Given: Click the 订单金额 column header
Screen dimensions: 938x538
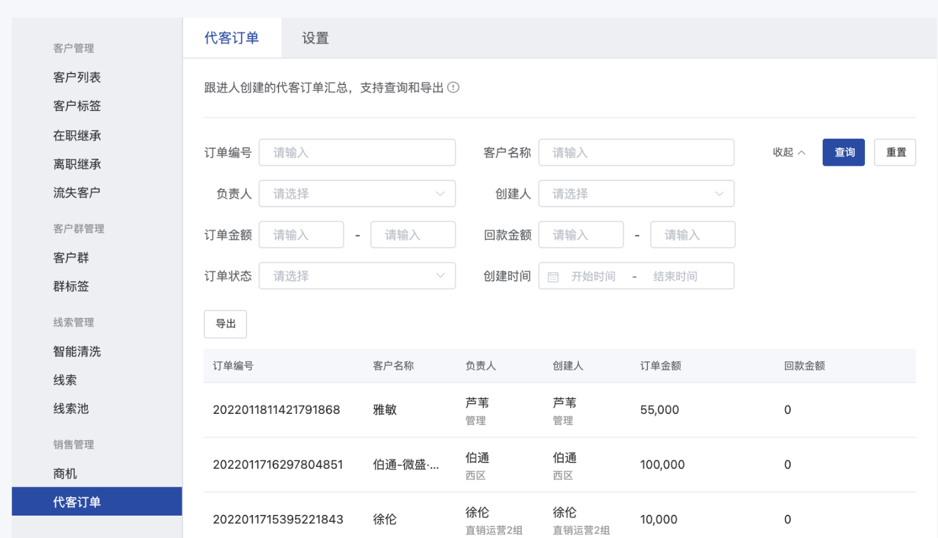Looking at the screenshot, I should tap(660, 366).
